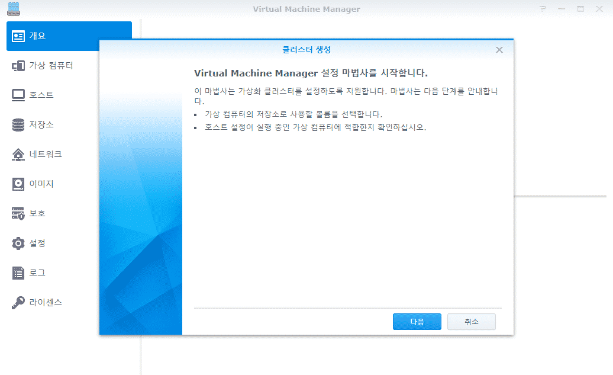Open the 이미지 section label
613x375 pixels.
(41, 184)
